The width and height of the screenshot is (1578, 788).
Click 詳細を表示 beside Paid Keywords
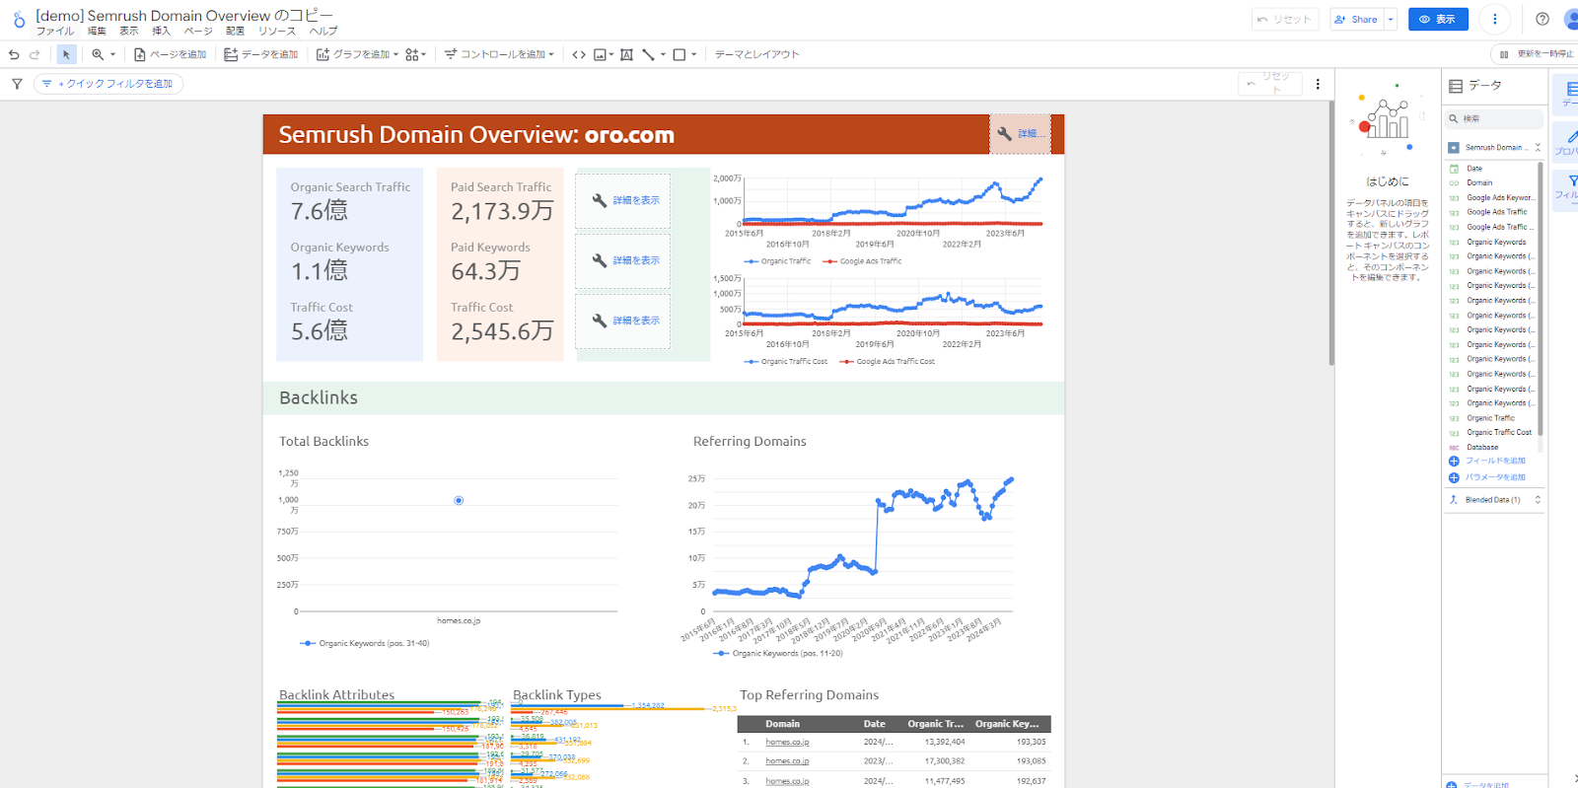pyautogui.click(x=623, y=260)
